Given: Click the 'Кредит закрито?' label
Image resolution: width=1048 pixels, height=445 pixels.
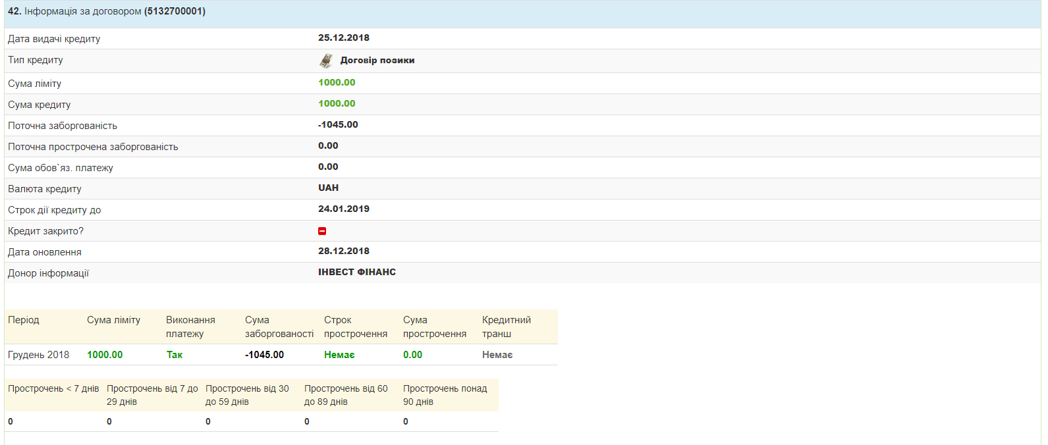Looking at the screenshot, I should point(45,231).
